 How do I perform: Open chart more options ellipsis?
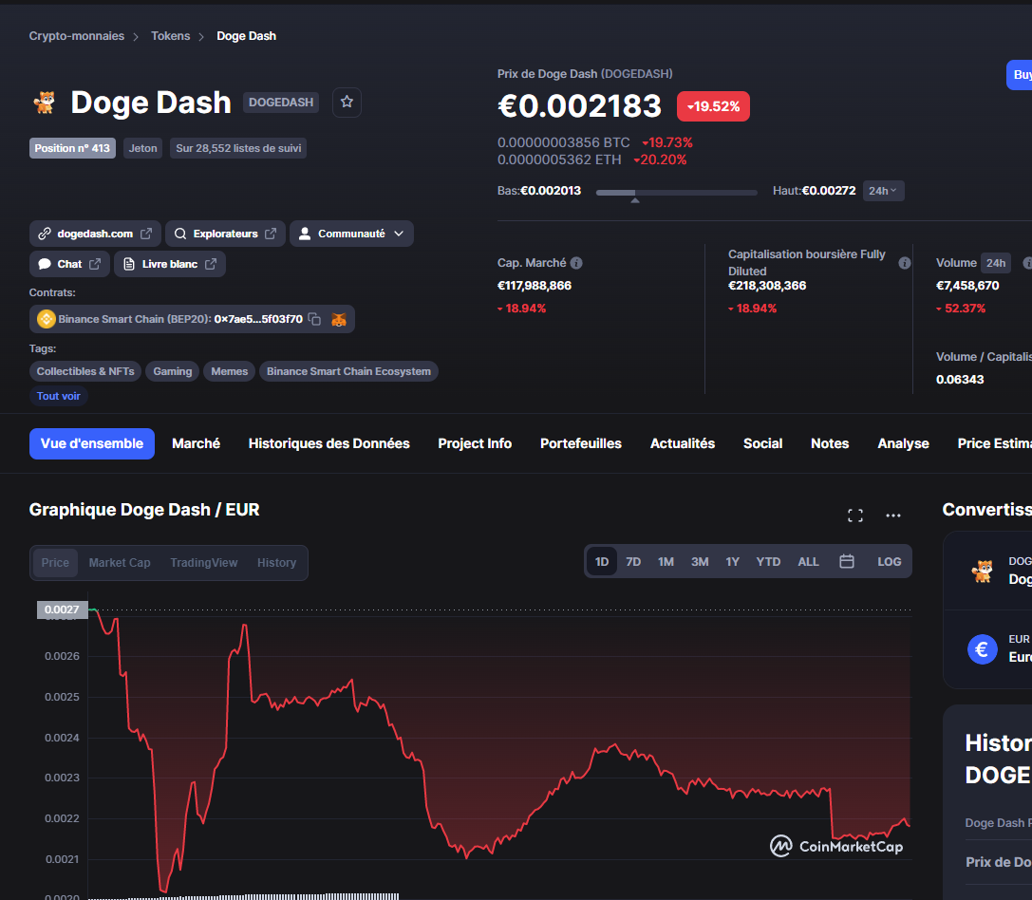893,516
